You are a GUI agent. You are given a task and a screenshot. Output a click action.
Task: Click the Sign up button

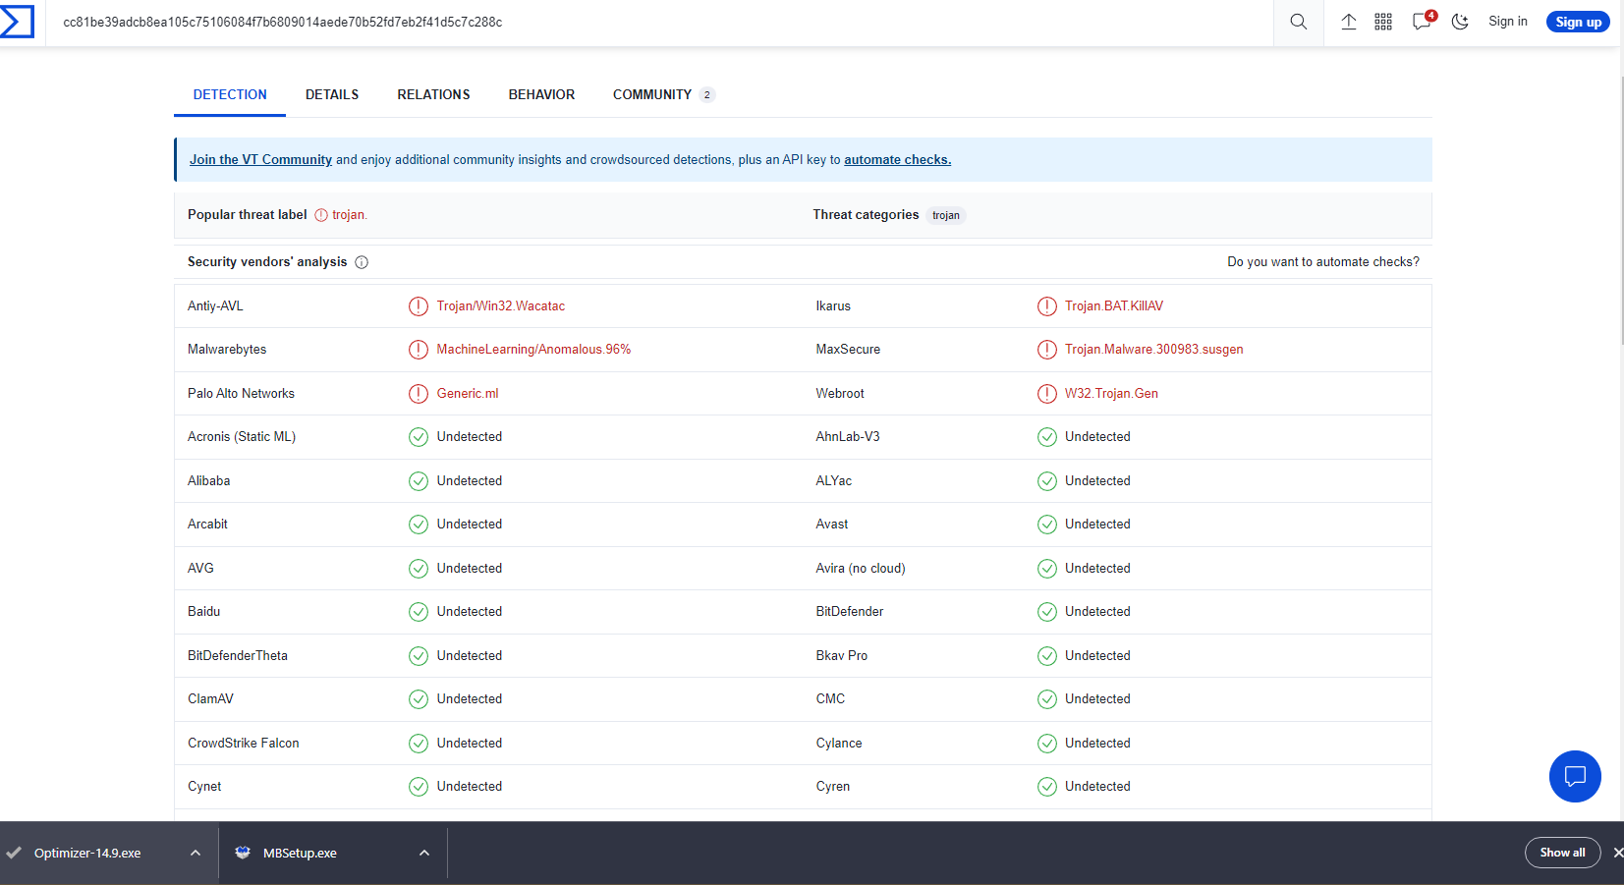click(1577, 21)
